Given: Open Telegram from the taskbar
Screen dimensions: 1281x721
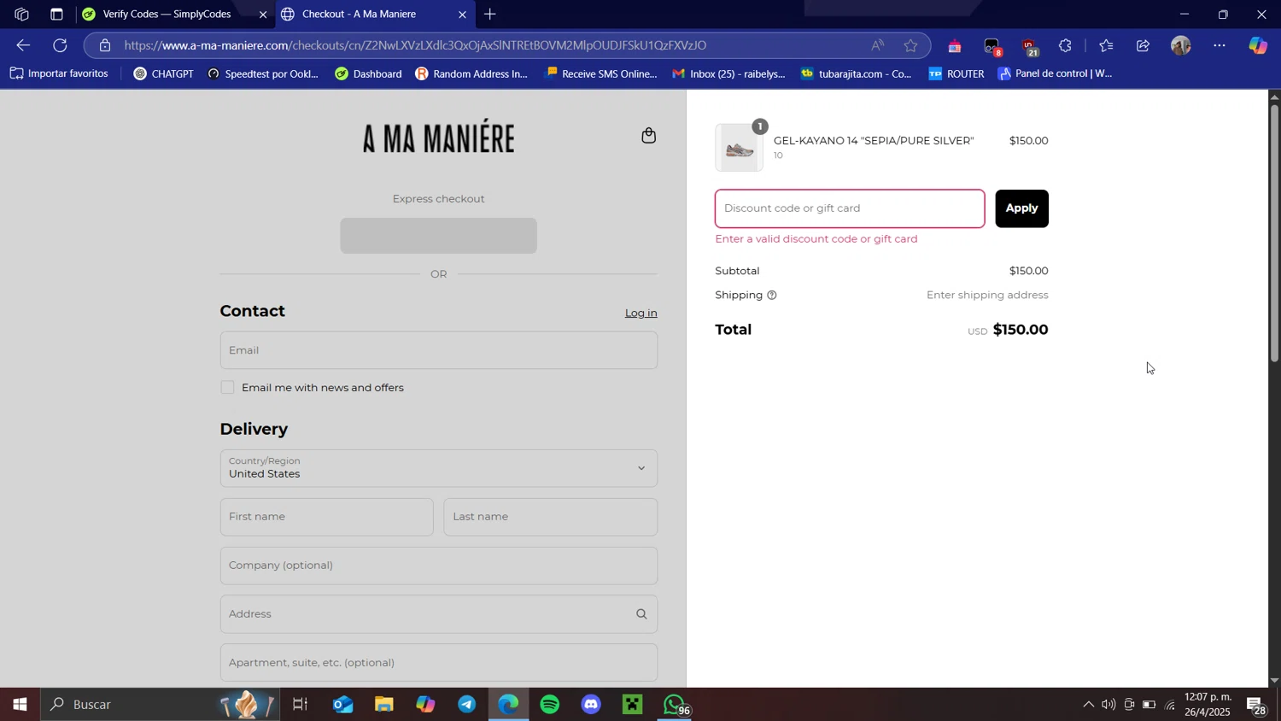Looking at the screenshot, I should 467,705.
